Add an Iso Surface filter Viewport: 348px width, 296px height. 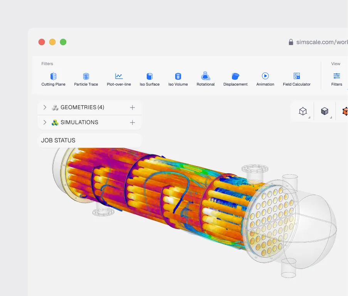[x=150, y=79]
